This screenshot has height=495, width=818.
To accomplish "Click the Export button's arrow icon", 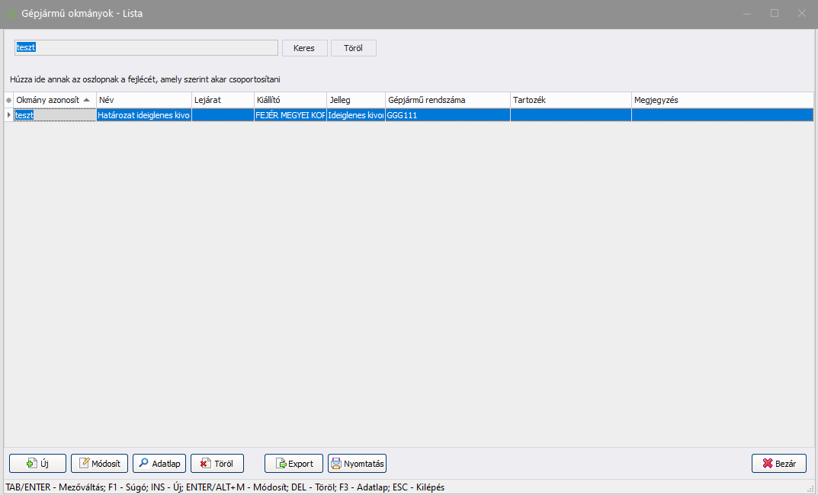I will click(x=280, y=464).
